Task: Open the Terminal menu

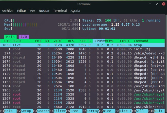Action: click(x=60, y=11)
